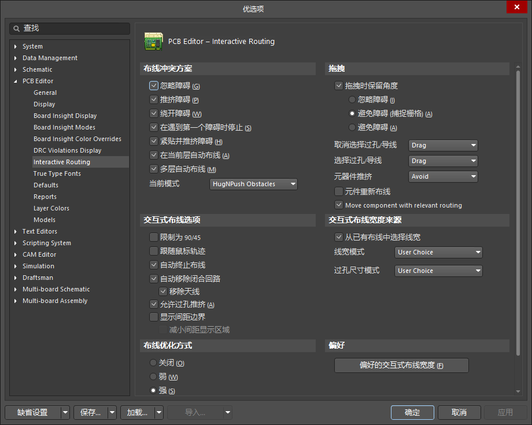Enable 显示间距边界 checkbox
This screenshot has width=532, height=425.
(154, 317)
